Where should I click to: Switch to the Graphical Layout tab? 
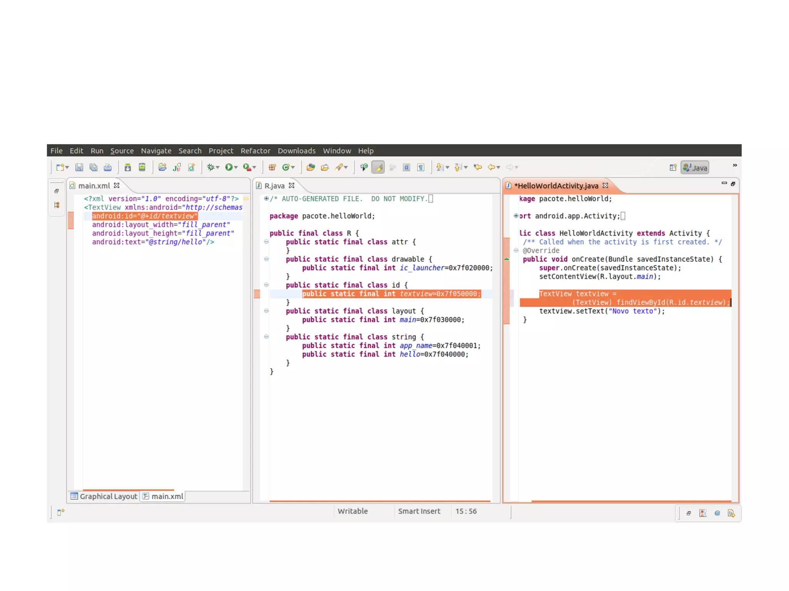pyautogui.click(x=104, y=496)
